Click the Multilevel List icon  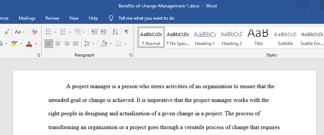pyautogui.click(x=78, y=32)
